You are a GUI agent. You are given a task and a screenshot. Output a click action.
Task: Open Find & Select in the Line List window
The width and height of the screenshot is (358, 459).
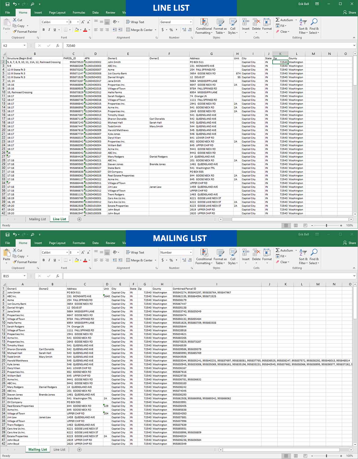click(x=314, y=26)
